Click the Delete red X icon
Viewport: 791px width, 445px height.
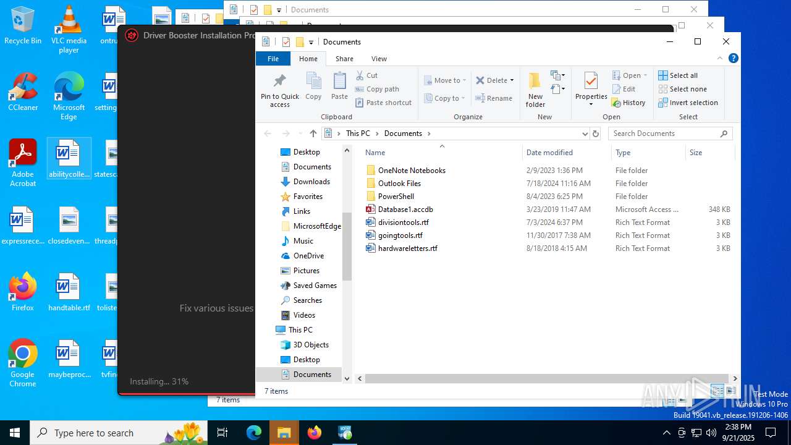pyautogui.click(x=480, y=80)
